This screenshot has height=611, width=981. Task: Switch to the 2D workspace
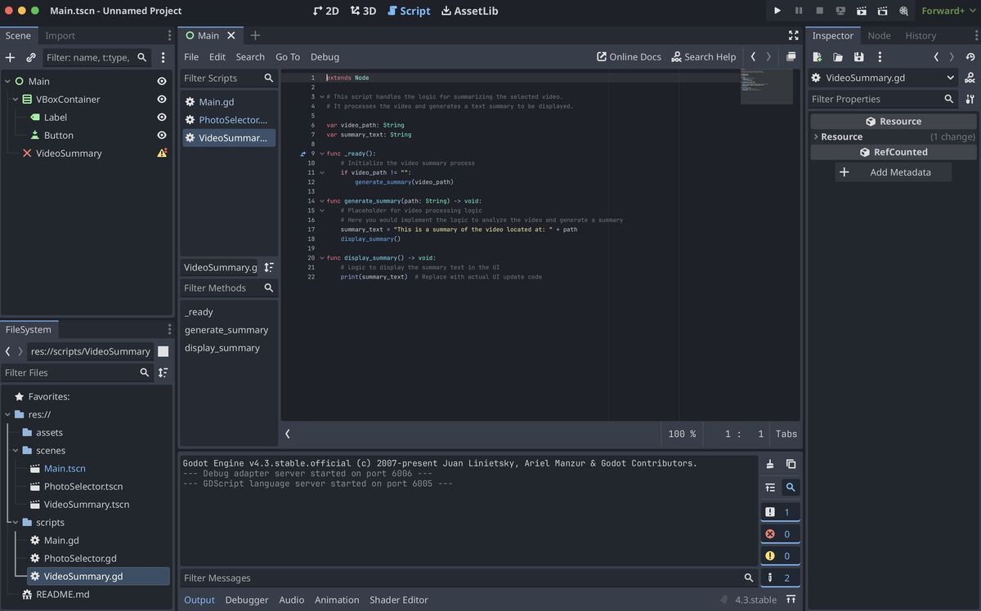325,11
